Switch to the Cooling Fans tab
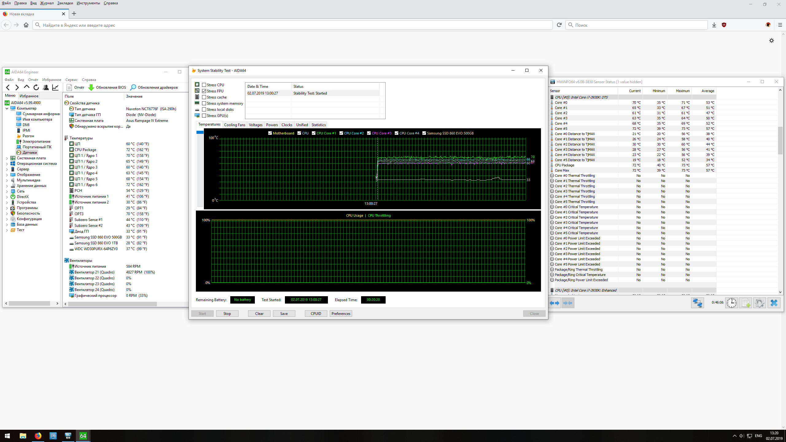This screenshot has height=442, width=786. click(235, 125)
